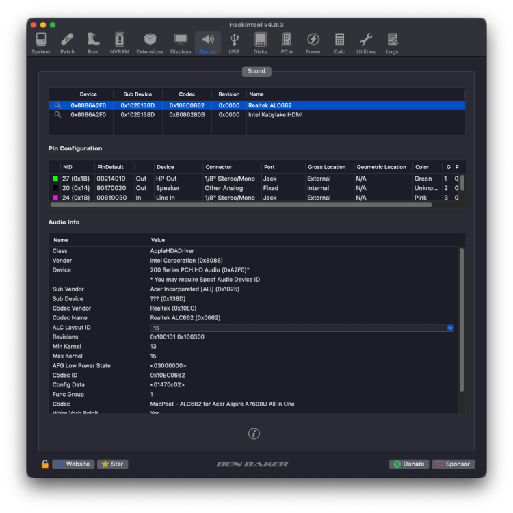Click Acer Incorporated [ALI] (0x1025) value

[x=195, y=289]
